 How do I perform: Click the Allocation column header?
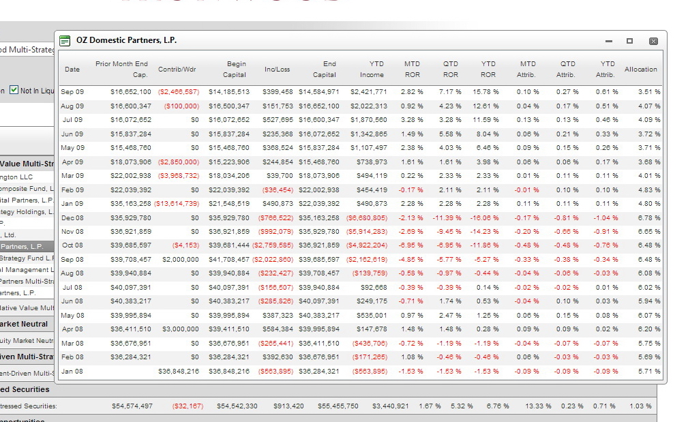641,70
